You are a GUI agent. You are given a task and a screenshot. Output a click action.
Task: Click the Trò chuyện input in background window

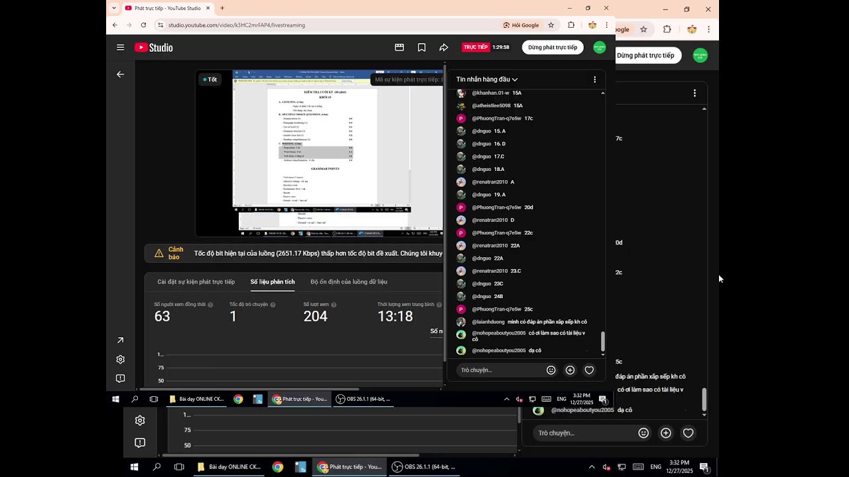pos(584,433)
